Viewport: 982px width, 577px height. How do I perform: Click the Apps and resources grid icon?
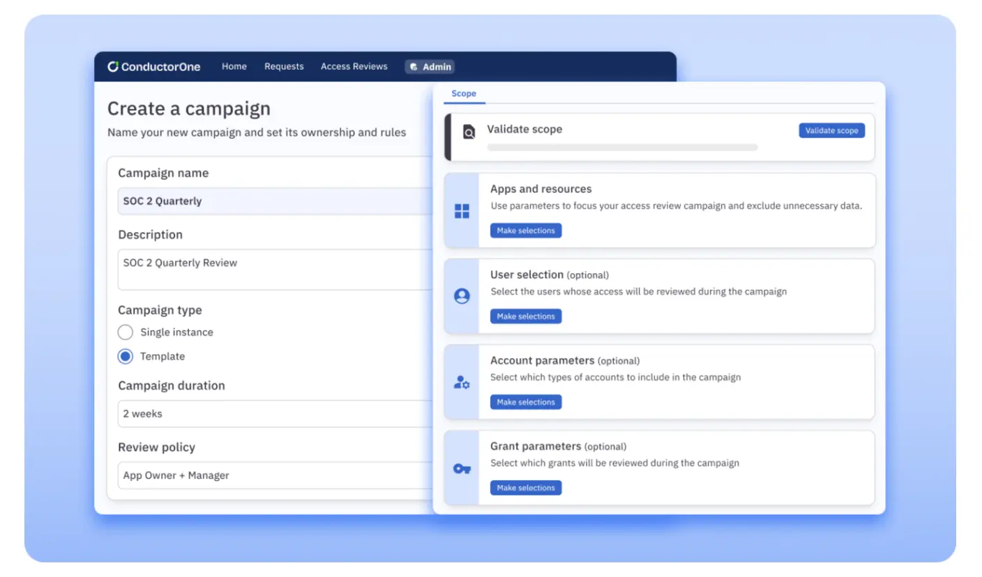[x=462, y=211]
